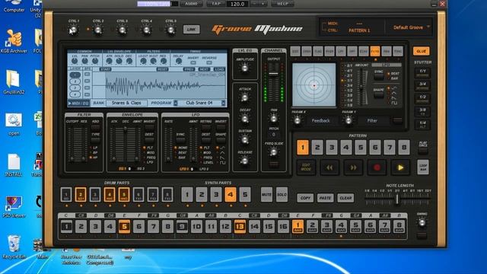Viewport: 487px width, 274px height.
Task: Click the Link button
Action: coord(191,30)
